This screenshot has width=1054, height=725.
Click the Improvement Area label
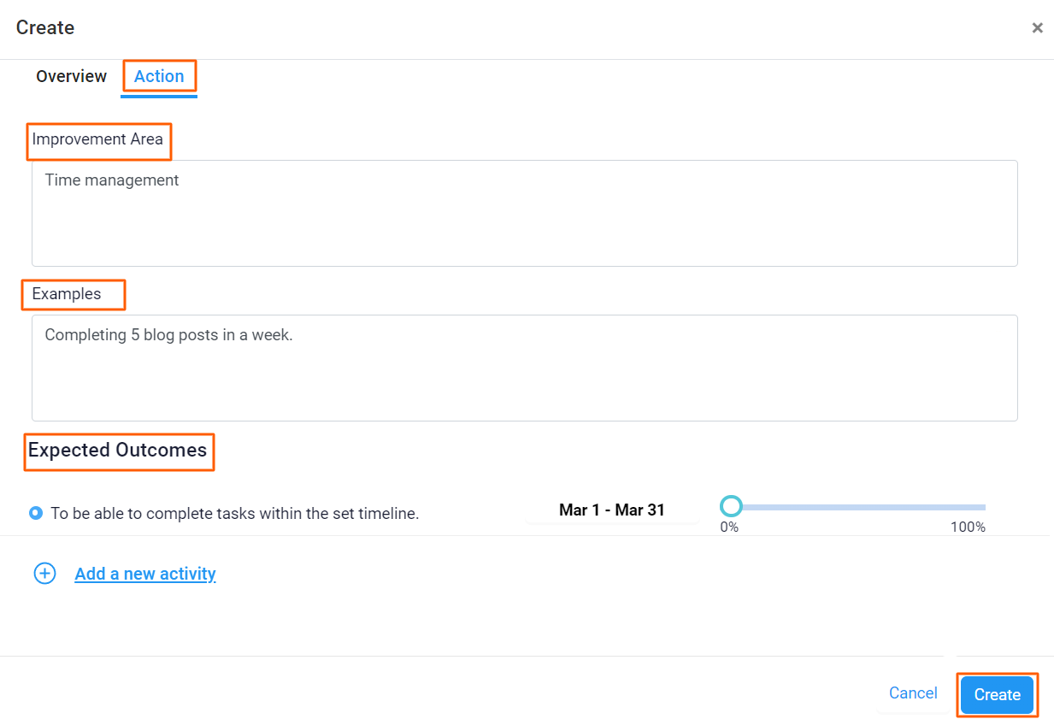(98, 139)
